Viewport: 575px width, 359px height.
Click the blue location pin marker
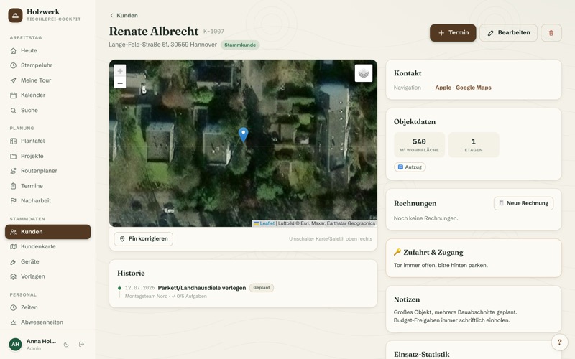click(x=243, y=134)
